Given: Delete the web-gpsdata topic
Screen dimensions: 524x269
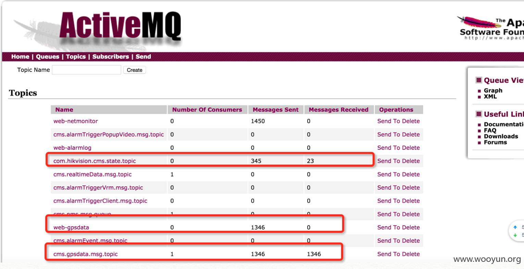Looking at the screenshot, I should (411, 228).
